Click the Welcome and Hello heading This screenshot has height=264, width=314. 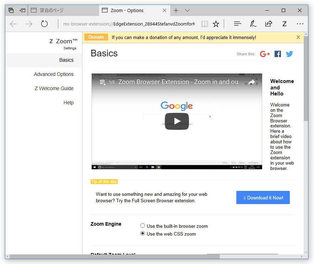[282, 87]
